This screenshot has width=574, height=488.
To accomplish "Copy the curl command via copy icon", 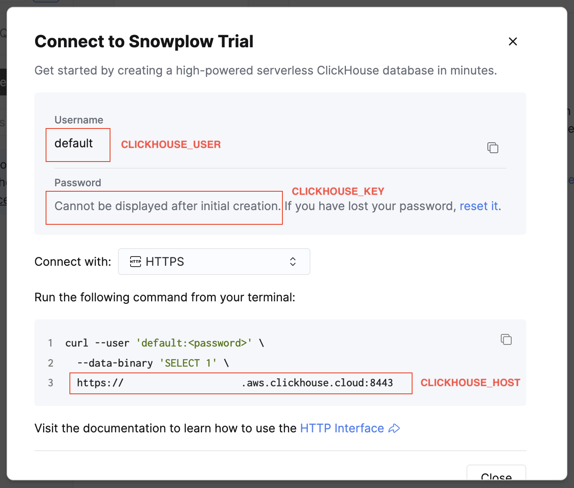I will [506, 339].
